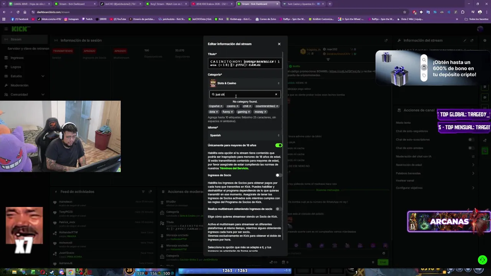
Task: Open the Correo de Zoho bookmark
Action: [265, 19]
